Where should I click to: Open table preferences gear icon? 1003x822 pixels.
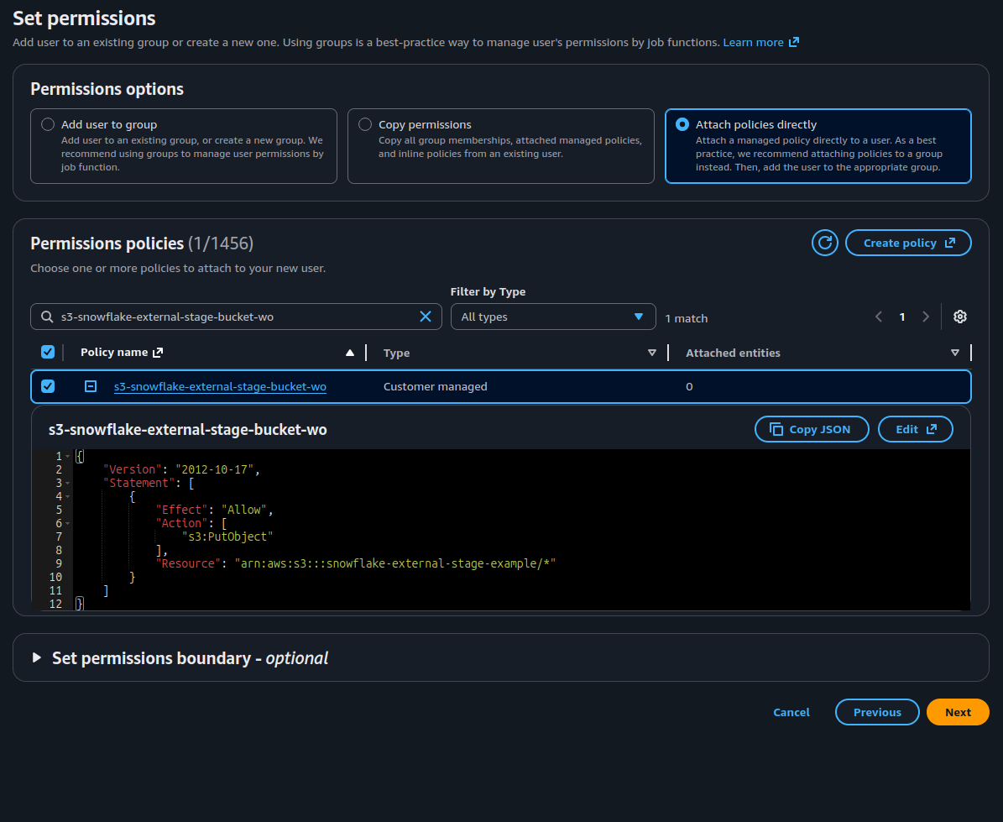959,317
